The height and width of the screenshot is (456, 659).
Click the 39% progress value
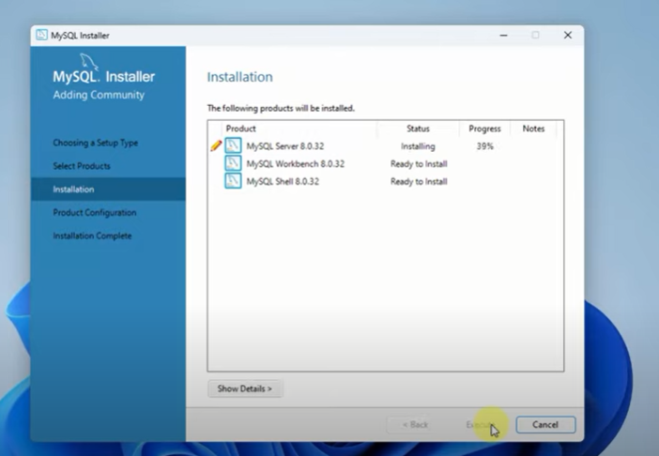click(484, 146)
